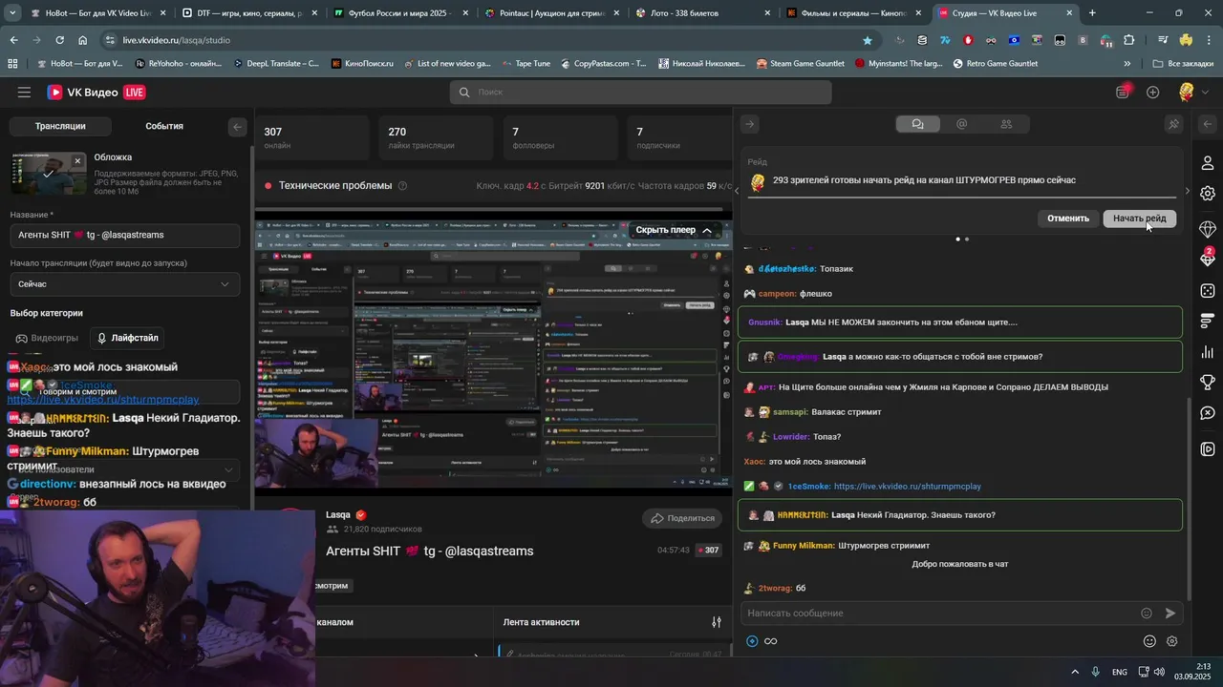Open the stacked lines icon in sidebar

(x=1208, y=321)
